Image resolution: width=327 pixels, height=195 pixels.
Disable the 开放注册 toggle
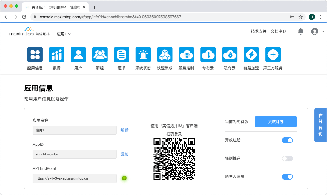click(287, 140)
